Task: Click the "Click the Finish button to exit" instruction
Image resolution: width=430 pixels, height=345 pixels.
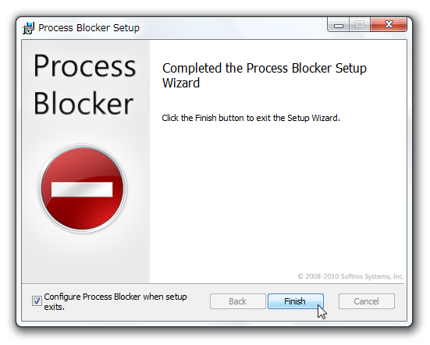Action: point(251,118)
